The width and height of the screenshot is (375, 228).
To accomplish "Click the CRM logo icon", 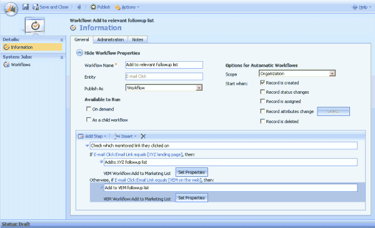I will (x=11, y=9).
